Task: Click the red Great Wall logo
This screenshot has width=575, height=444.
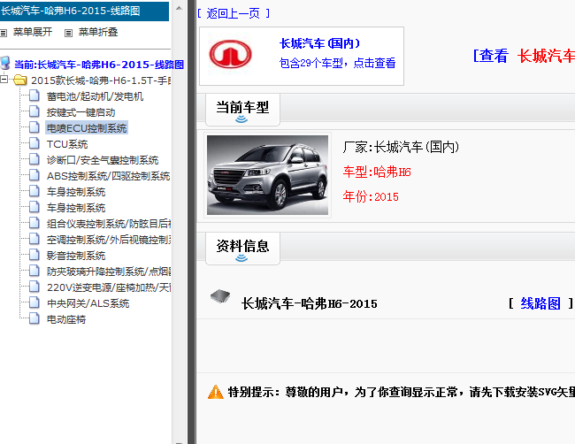Action: pyautogui.click(x=230, y=54)
